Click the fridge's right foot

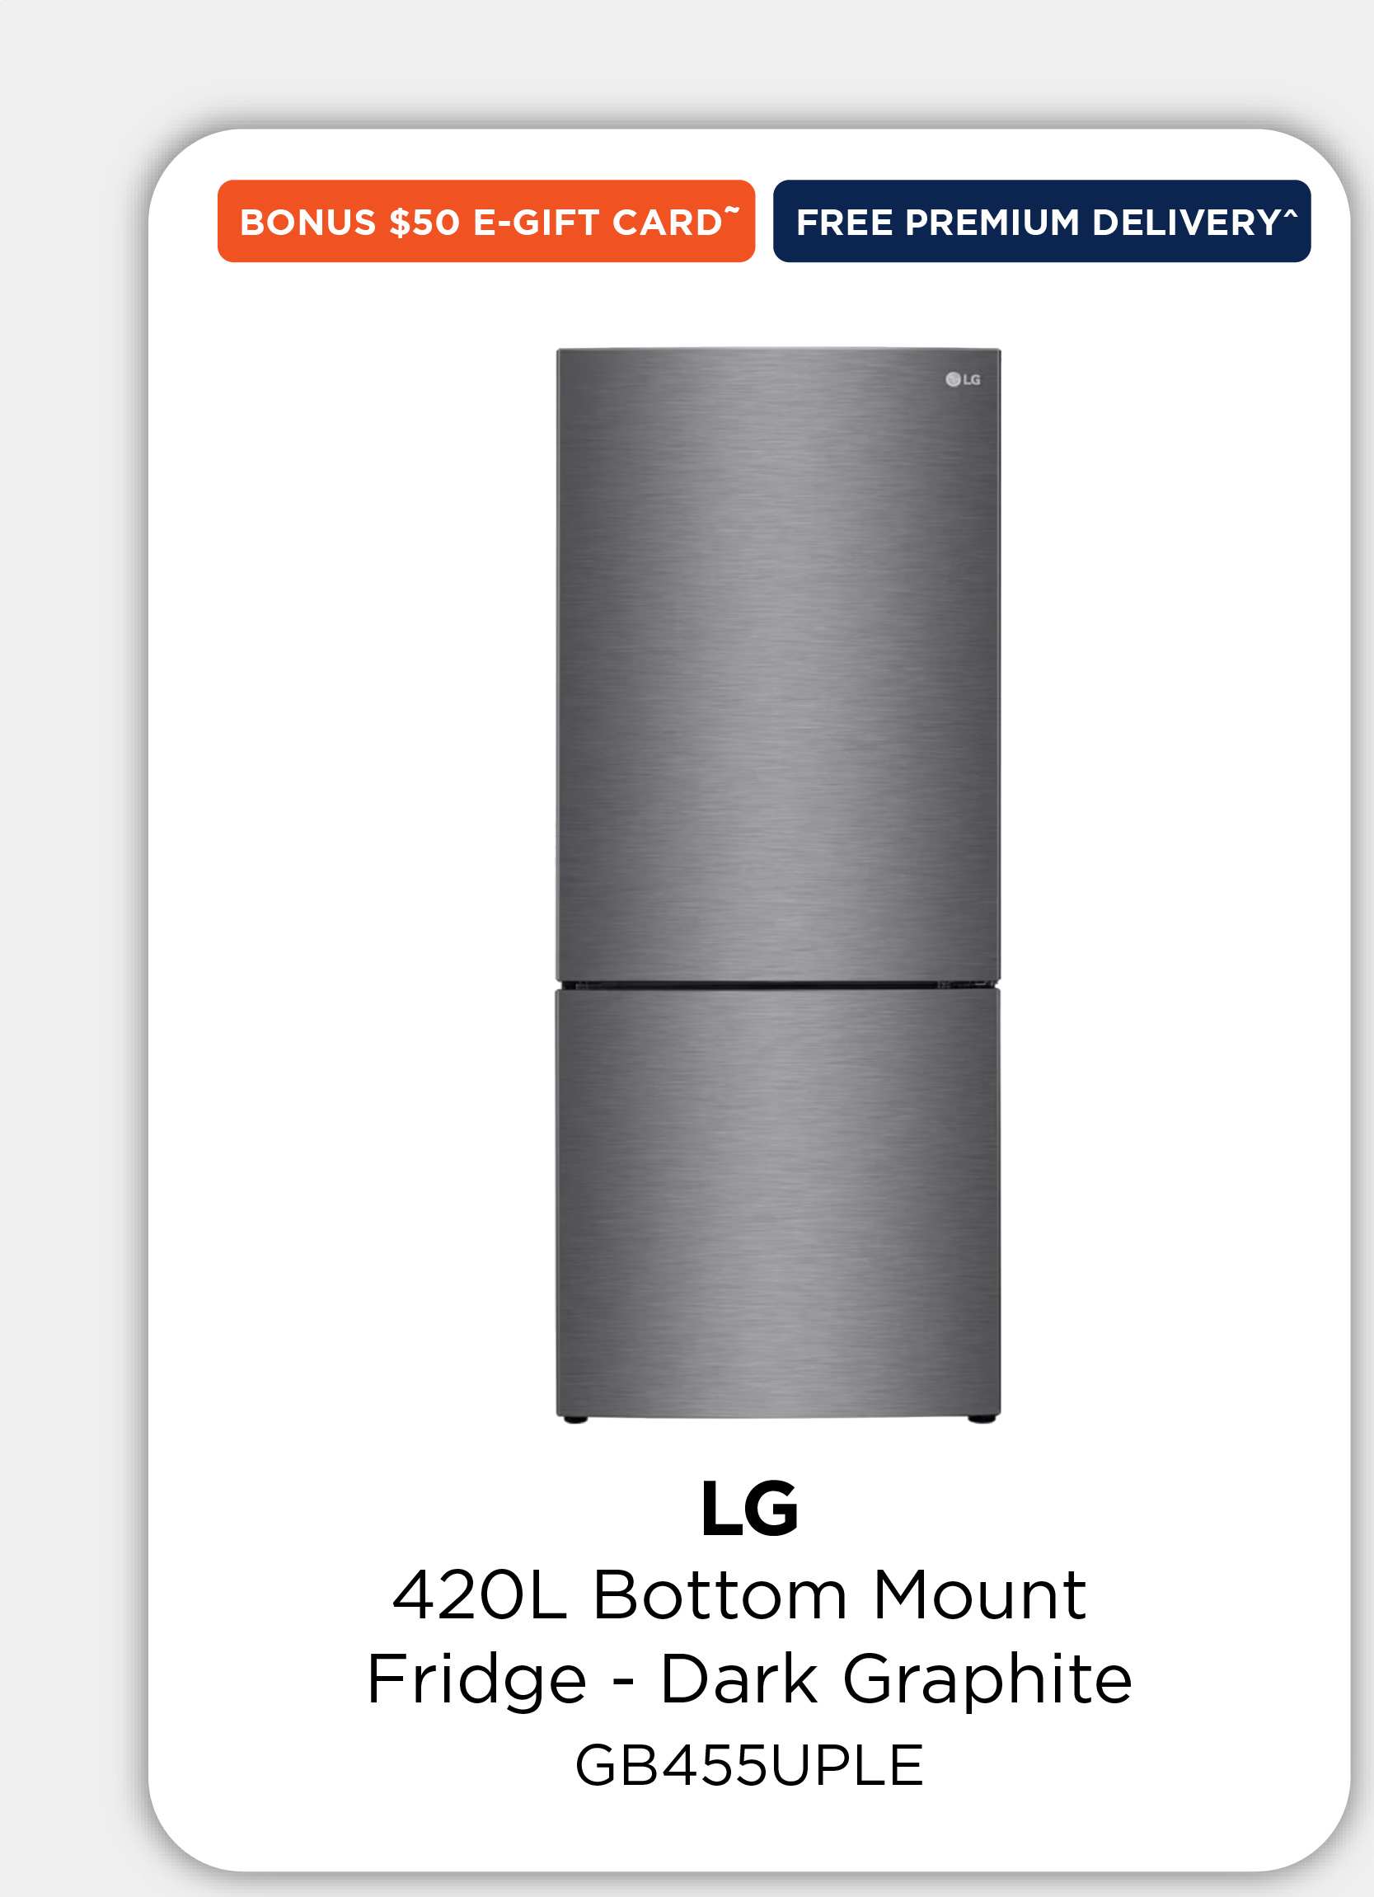coord(982,1419)
